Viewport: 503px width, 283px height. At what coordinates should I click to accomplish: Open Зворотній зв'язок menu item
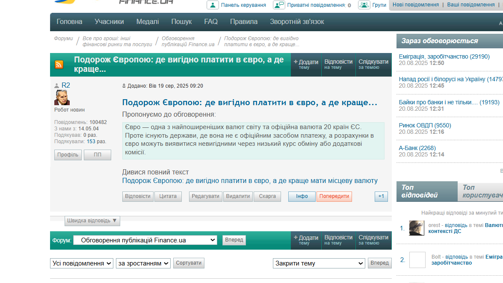297,22
